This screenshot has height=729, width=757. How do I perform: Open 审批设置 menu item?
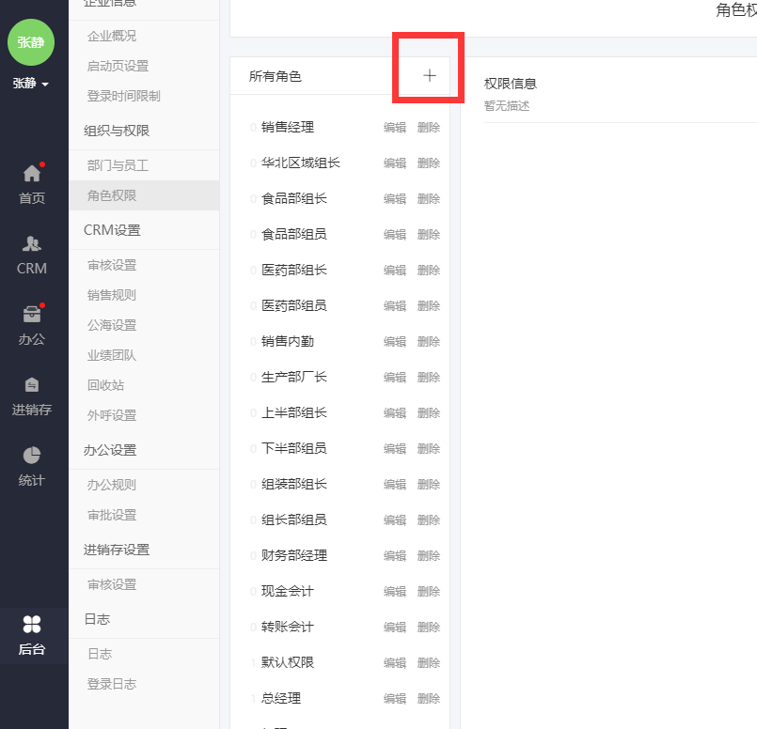point(112,515)
